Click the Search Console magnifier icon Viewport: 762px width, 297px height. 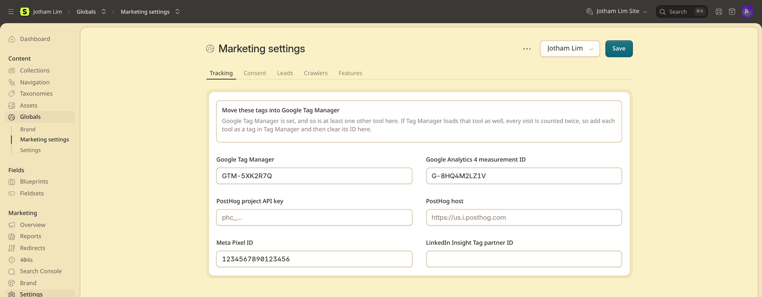(x=12, y=271)
